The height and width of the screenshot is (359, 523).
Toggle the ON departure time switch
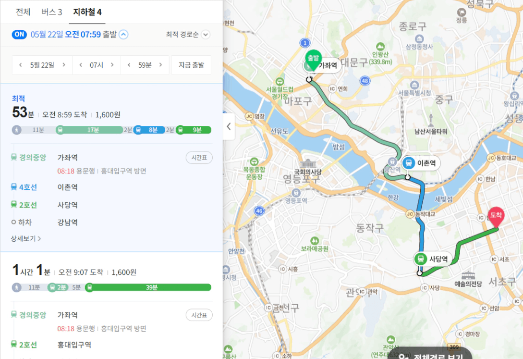tap(19, 35)
